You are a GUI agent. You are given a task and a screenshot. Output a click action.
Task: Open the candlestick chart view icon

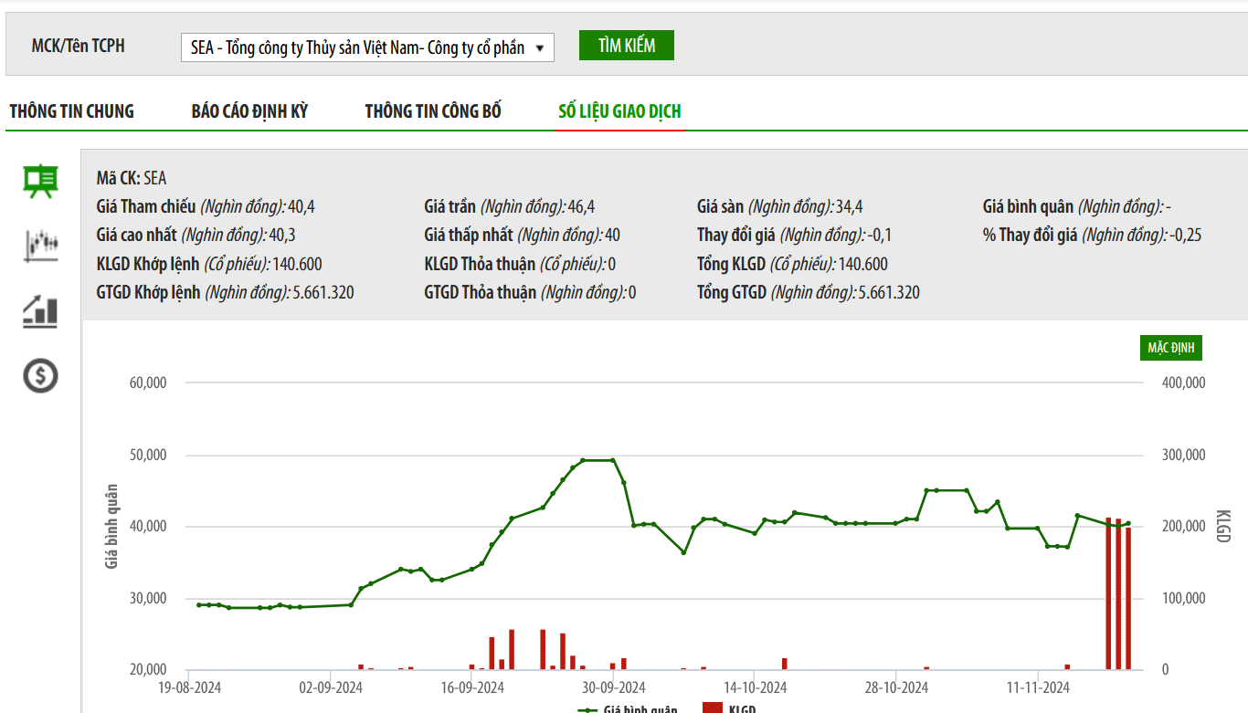40,246
